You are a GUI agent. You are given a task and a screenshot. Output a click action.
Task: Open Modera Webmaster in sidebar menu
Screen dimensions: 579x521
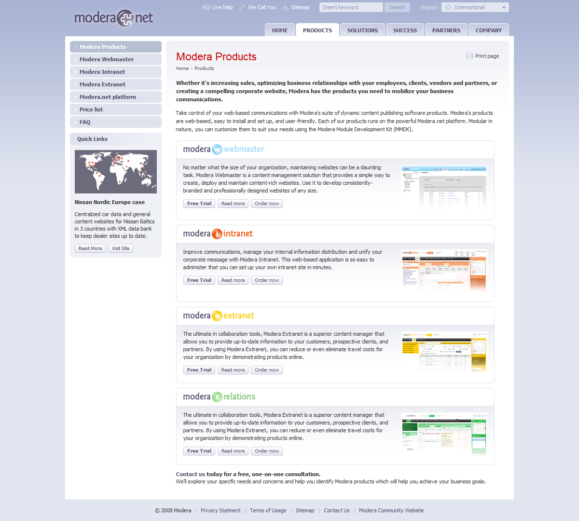point(116,59)
